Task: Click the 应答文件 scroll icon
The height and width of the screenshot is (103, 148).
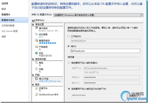Action: tap(36, 88)
